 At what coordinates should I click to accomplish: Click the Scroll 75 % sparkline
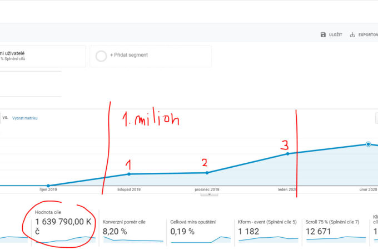tap(335, 239)
